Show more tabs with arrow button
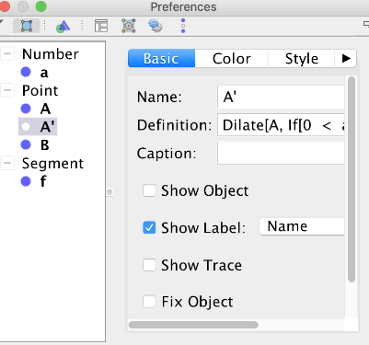This screenshot has height=345, width=369. 346,58
